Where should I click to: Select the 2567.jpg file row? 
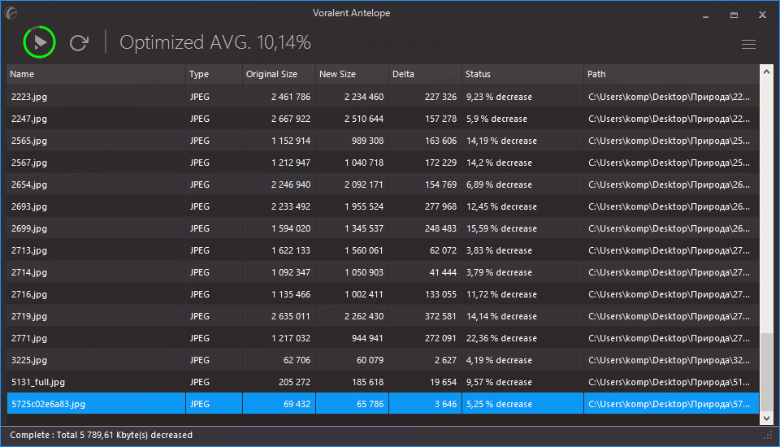383,163
